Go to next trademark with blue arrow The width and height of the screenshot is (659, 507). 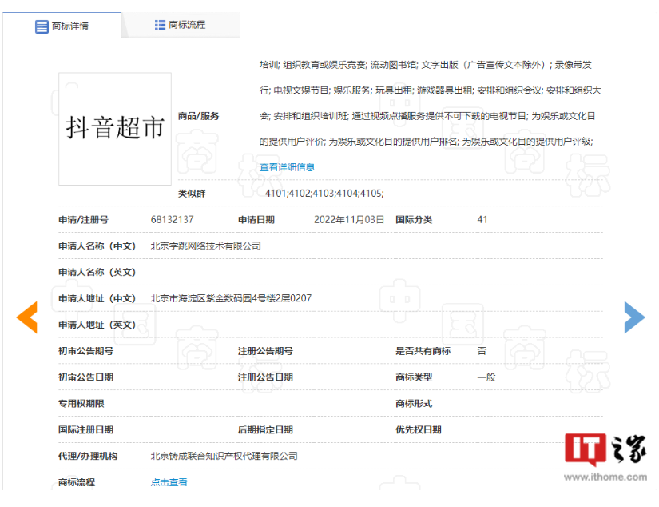pos(633,317)
